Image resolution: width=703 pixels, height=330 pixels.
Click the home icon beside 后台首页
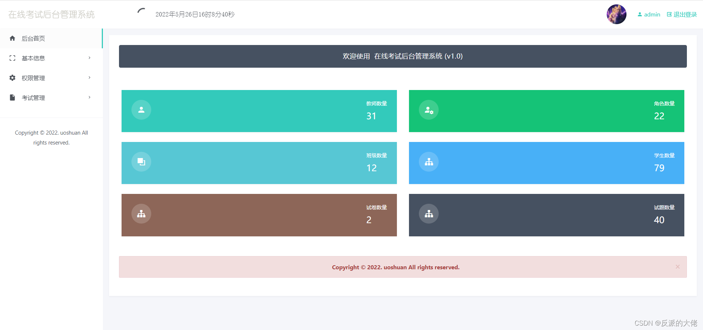click(12, 38)
